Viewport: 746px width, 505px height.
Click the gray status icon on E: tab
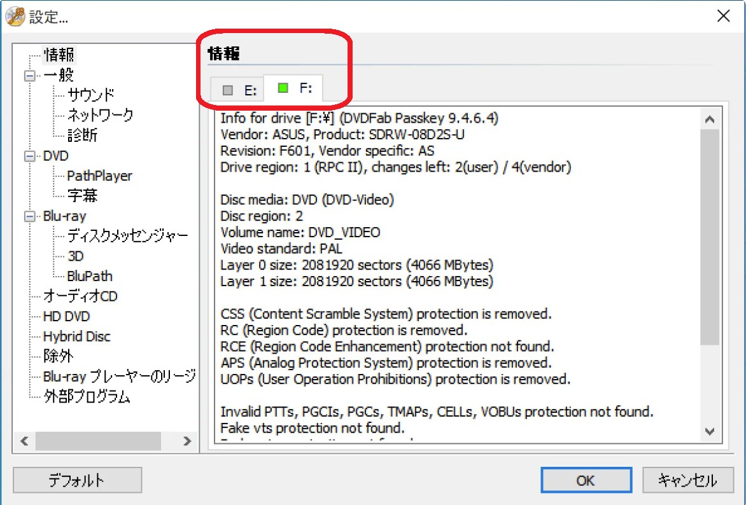pos(228,90)
